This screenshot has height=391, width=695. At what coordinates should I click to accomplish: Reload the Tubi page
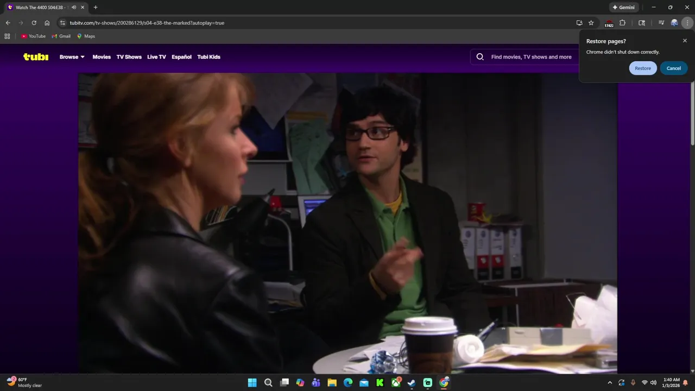(x=34, y=23)
